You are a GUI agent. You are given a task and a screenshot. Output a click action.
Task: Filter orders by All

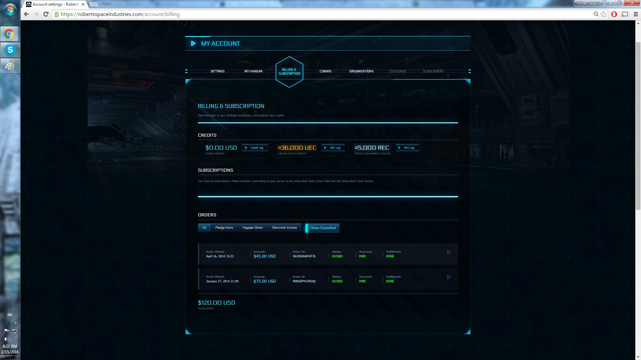coord(204,228)
